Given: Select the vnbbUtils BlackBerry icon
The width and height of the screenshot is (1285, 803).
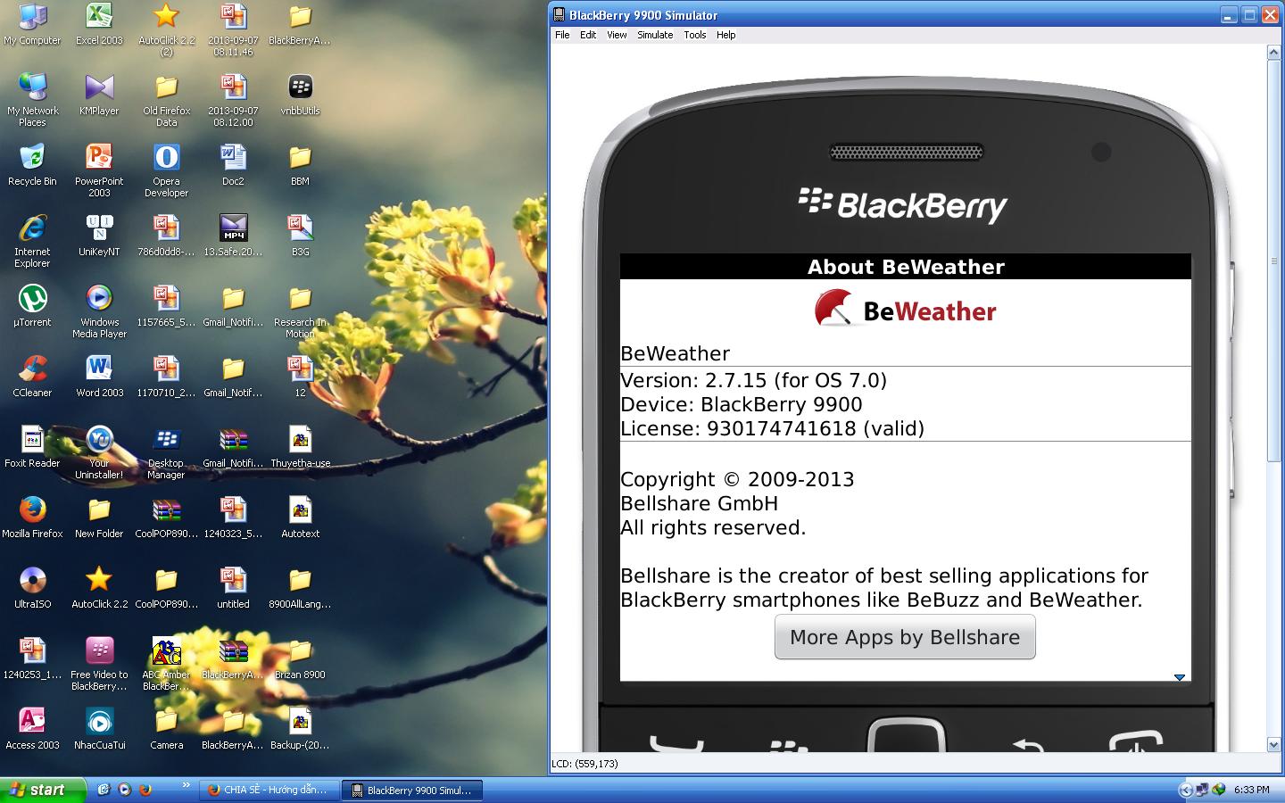Looking at the screenshot, I should [x=300, y=88].
